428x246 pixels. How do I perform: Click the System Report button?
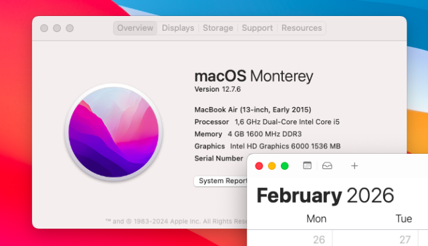coord(221,180)
